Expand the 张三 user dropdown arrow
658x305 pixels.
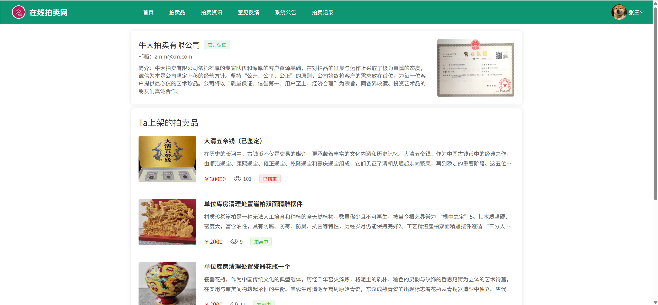(642, 12)
